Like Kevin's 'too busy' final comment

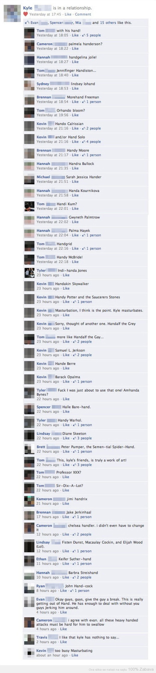point(75,655)
